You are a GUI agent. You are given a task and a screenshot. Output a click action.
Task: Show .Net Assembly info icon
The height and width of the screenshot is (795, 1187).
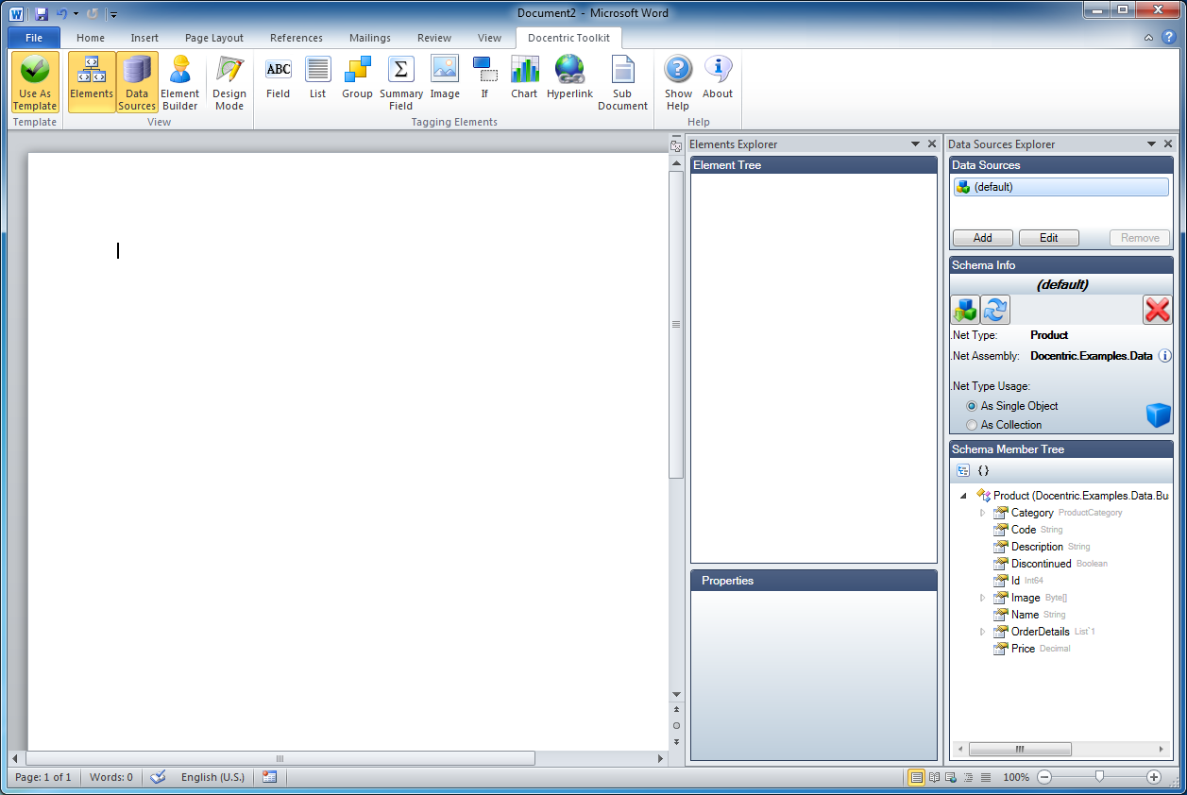coord(1164,356)
